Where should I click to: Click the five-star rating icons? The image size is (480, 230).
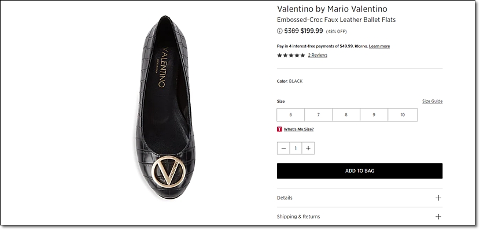[x=291, y=55]
